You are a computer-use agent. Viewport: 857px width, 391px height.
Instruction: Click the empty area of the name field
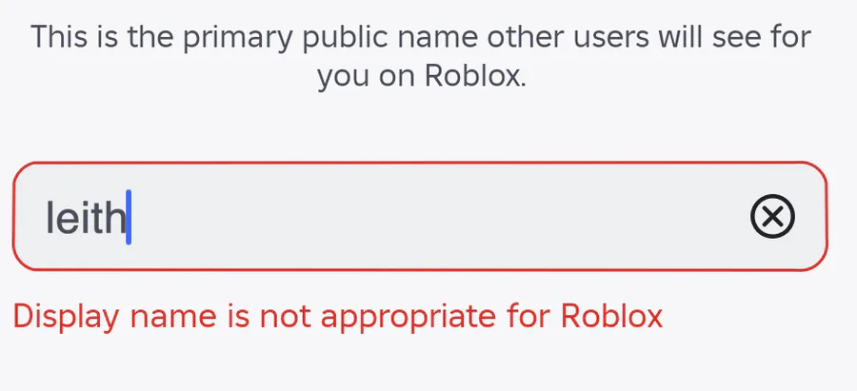click(x=437, y=216)
